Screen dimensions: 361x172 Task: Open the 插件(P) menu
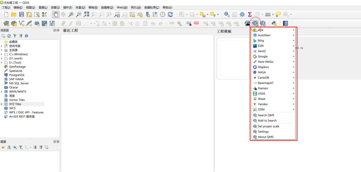[68, 7]
